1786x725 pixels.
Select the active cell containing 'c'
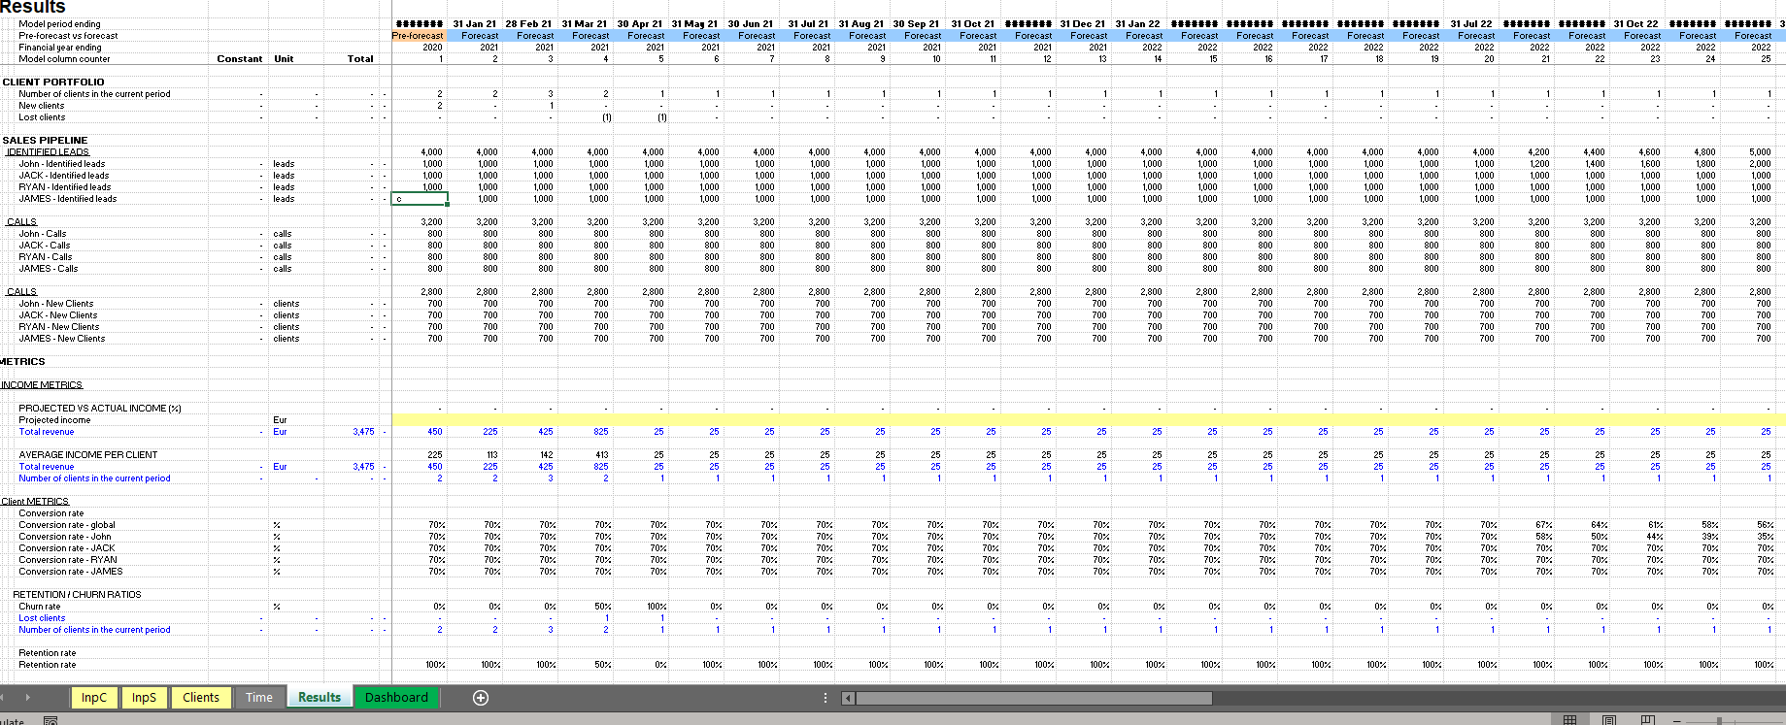(x=420, y=199)
